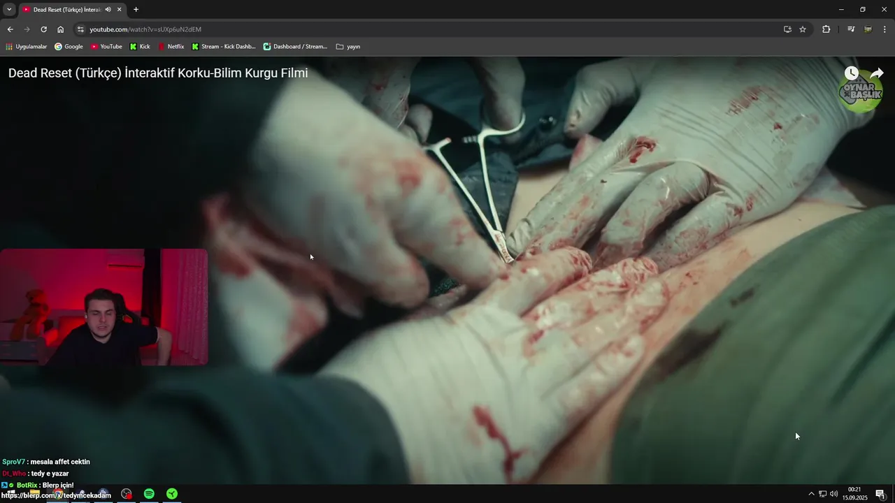Open the Dashboard / Stream bookmark

[295, 47]
